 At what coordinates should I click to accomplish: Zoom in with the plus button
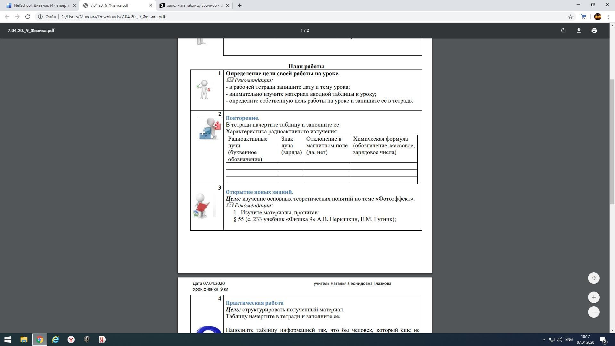(x=594, y=297)
